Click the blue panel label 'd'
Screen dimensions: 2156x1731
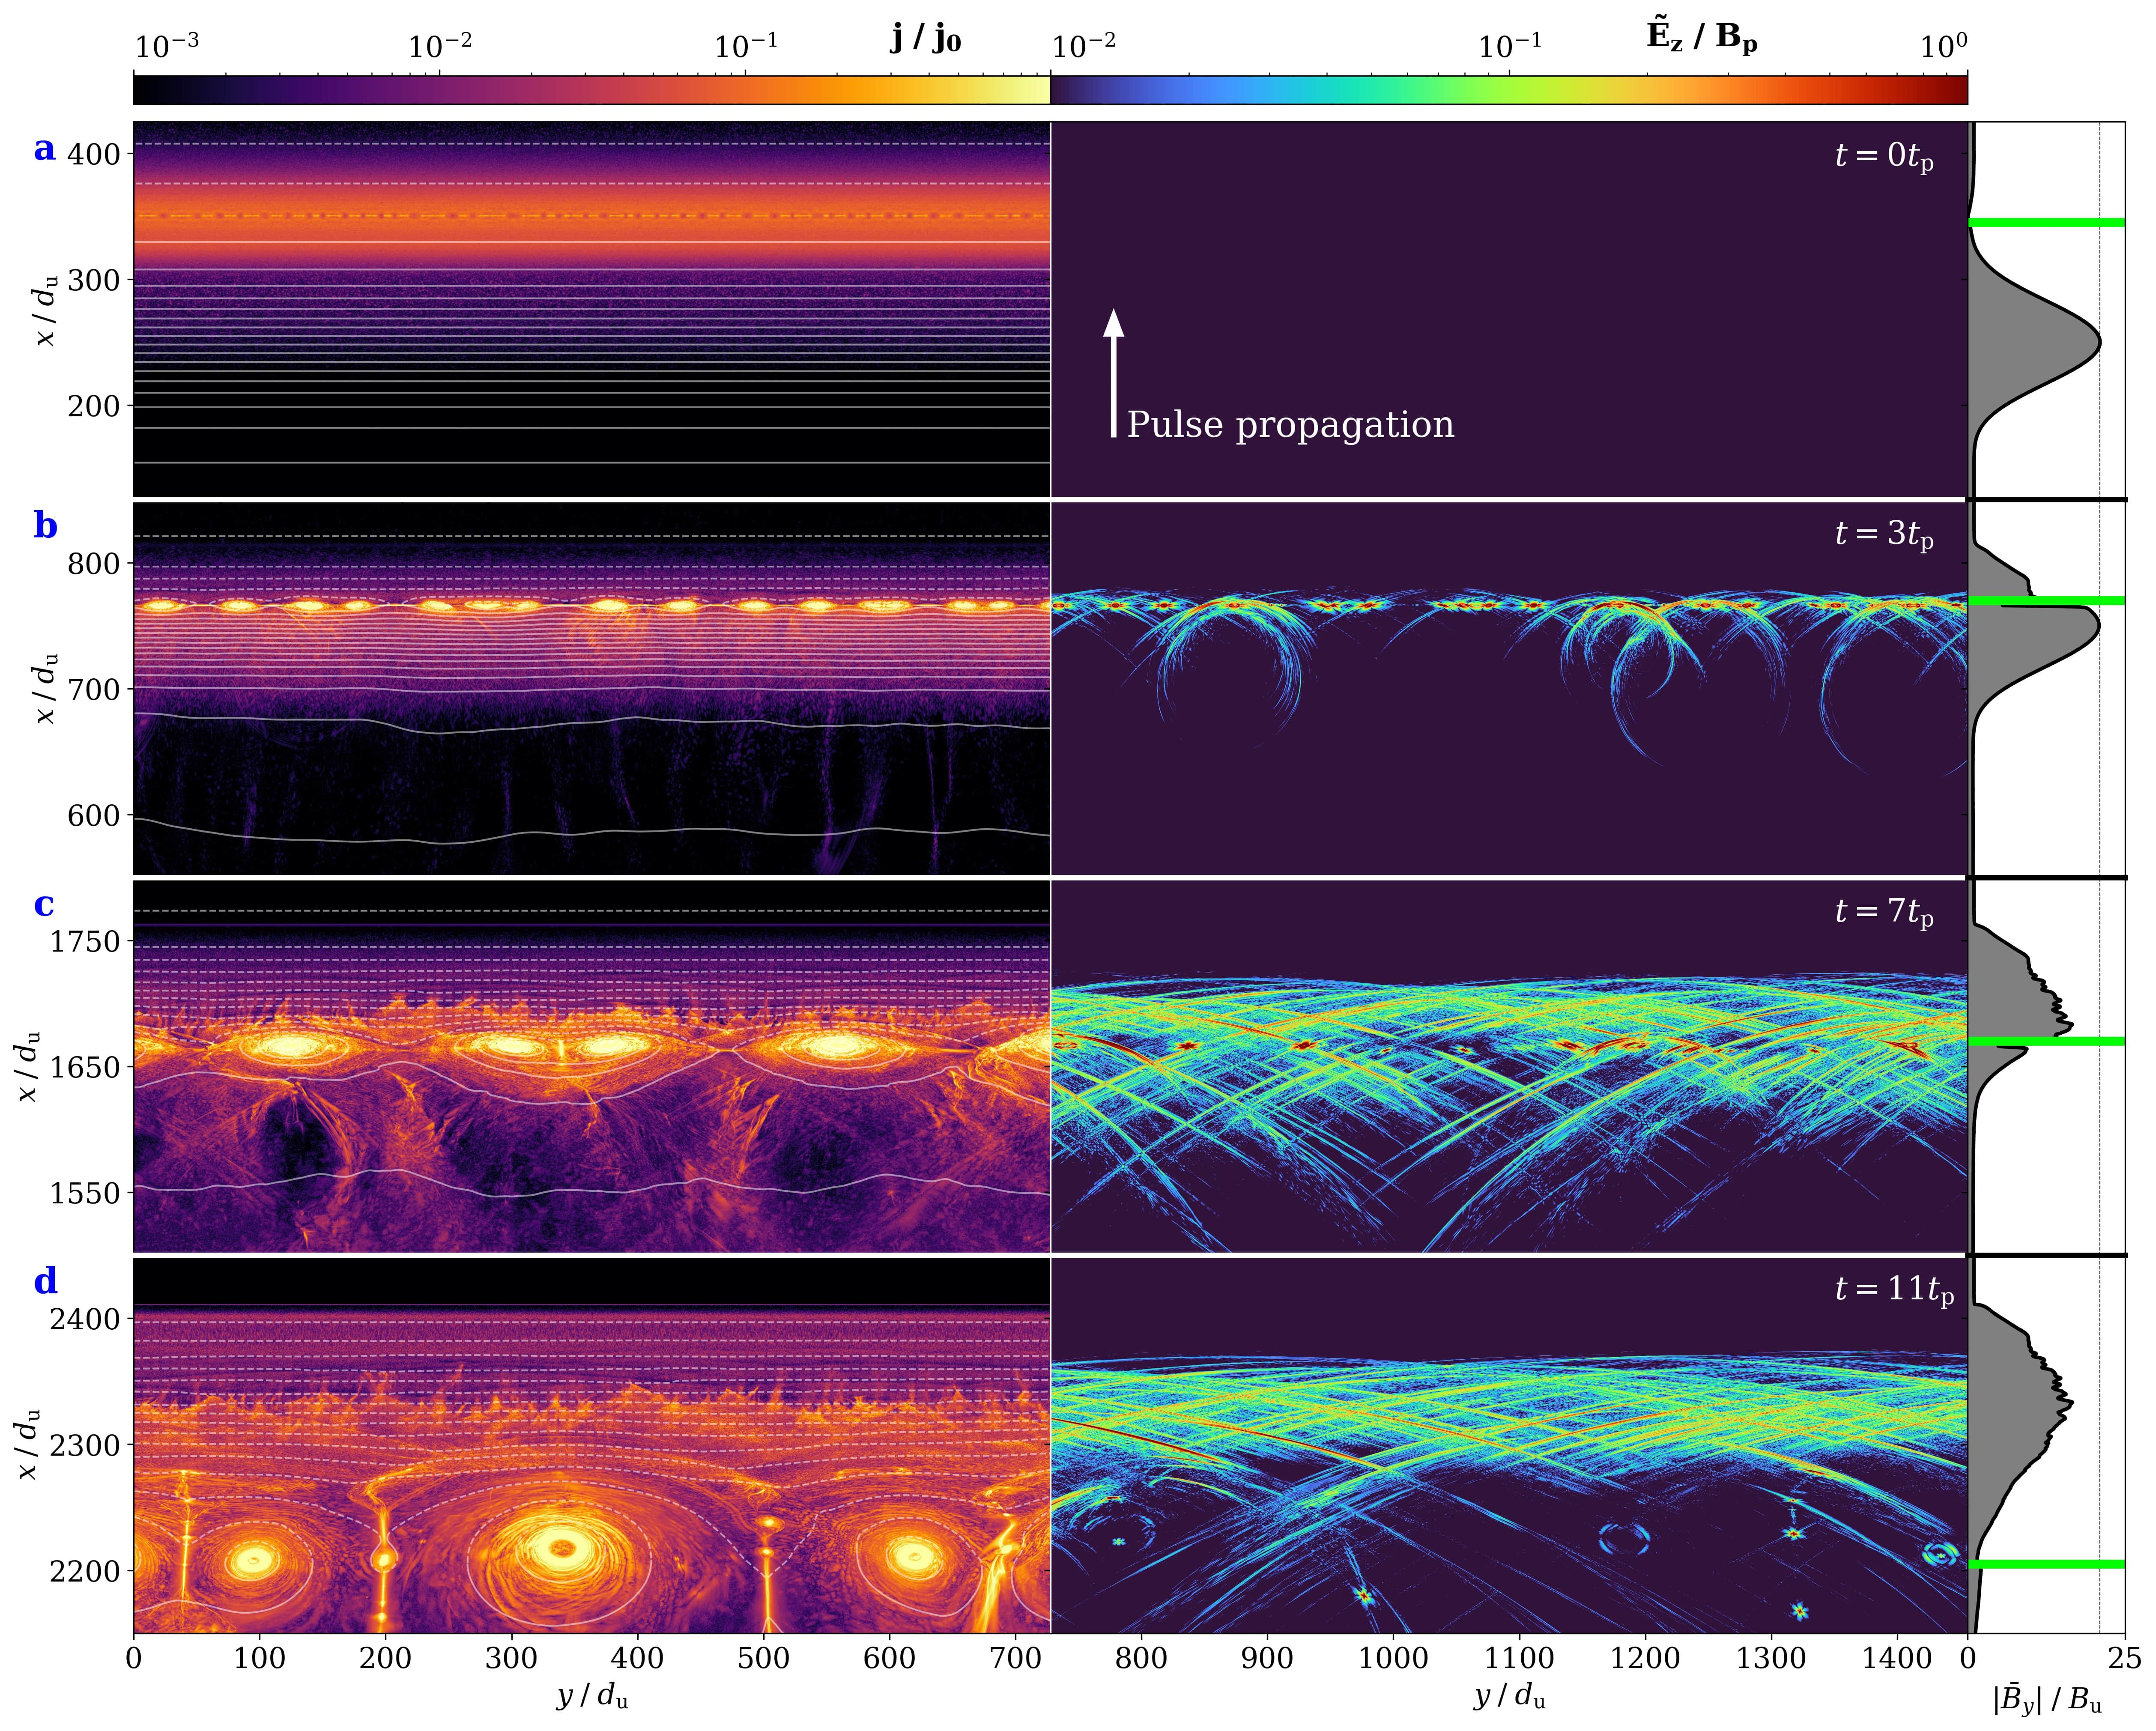click(x=45, y=1281)
